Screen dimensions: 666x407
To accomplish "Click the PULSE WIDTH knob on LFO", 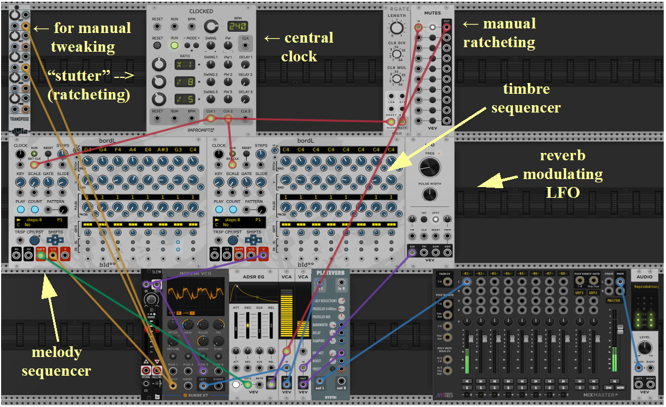I will 430,195.
